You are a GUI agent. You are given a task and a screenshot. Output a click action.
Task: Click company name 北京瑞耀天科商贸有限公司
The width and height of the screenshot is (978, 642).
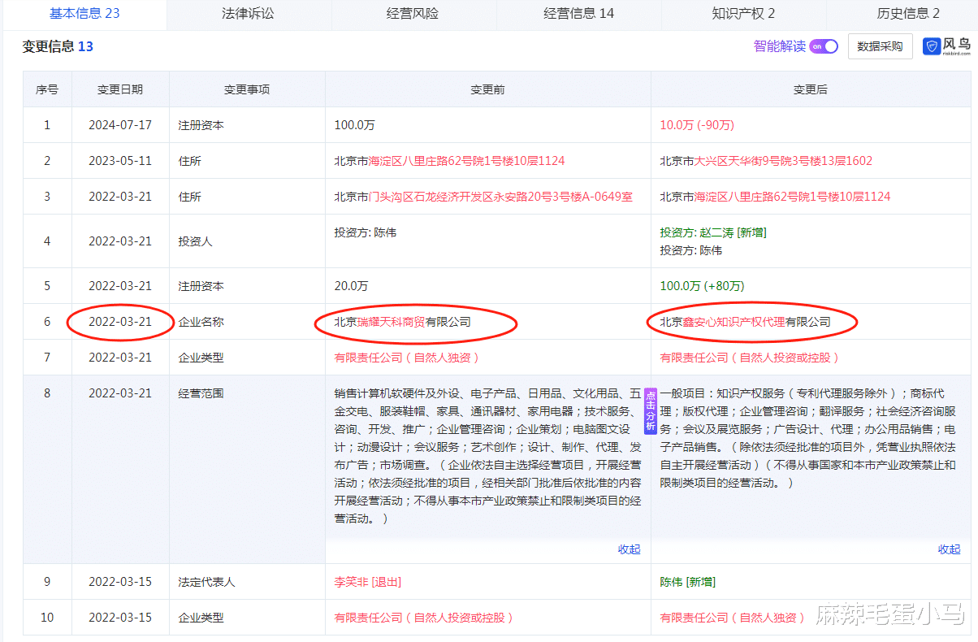click(x=402, y=322)
